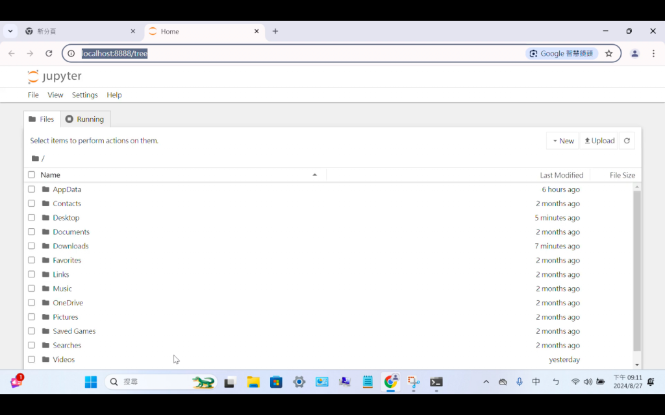
Task: Click the Jupyter logo
Action: click(x=55, y=77)
